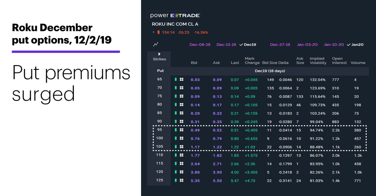Sort by the Implied Volatility column header

(318, 60)
